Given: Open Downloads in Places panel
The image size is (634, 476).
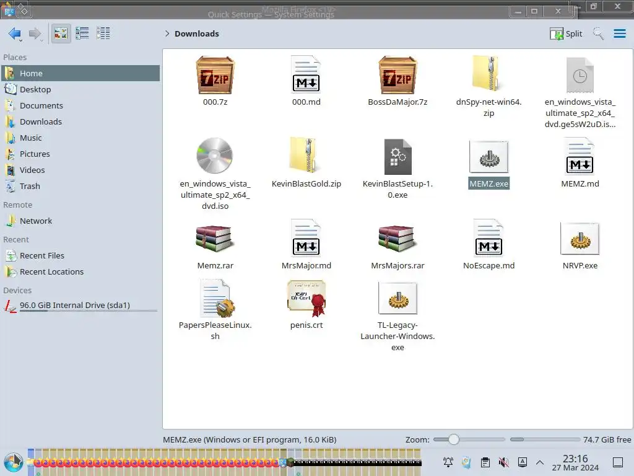Looking at the screenshot, I should 80,122.
